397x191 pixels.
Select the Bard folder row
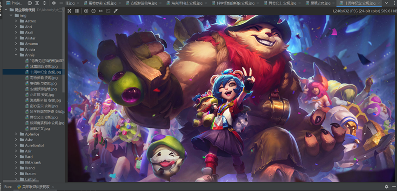coord(33,157)
